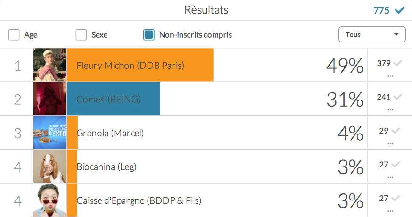Click the Granola (Marcel) label
Screen dimensions: 412x217
click(x=110, y=133)
